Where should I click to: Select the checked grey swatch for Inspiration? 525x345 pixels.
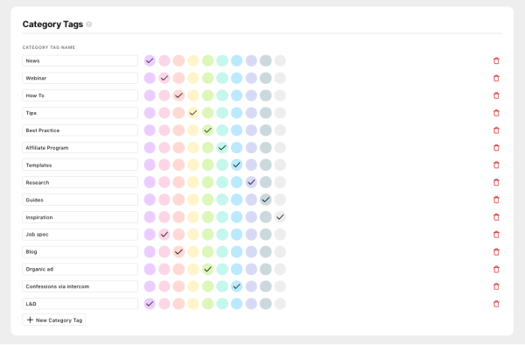click(280, 217)
